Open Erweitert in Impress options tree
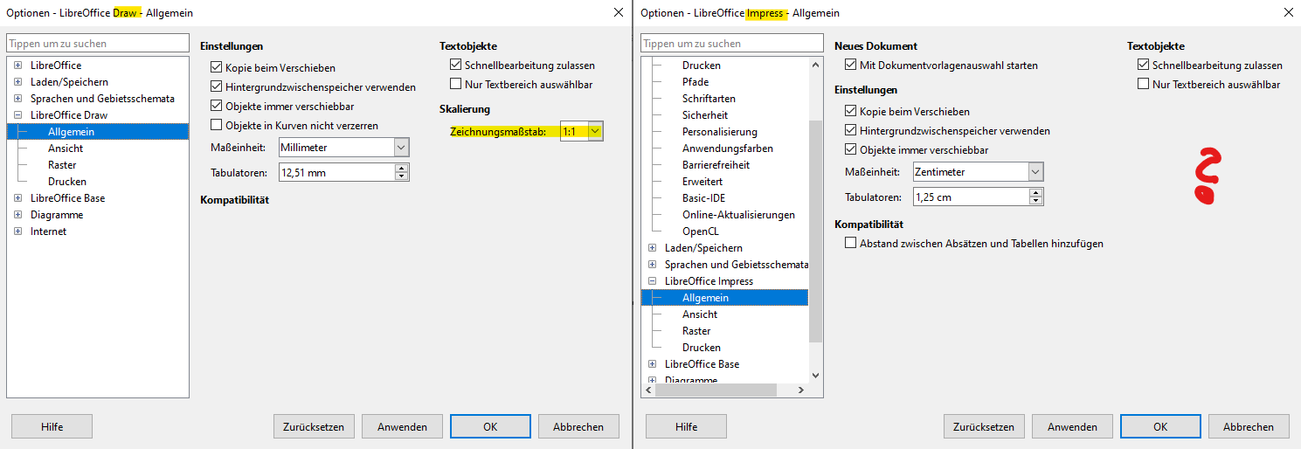Viewport: 1301px width, 449px height. coord(702,182)
